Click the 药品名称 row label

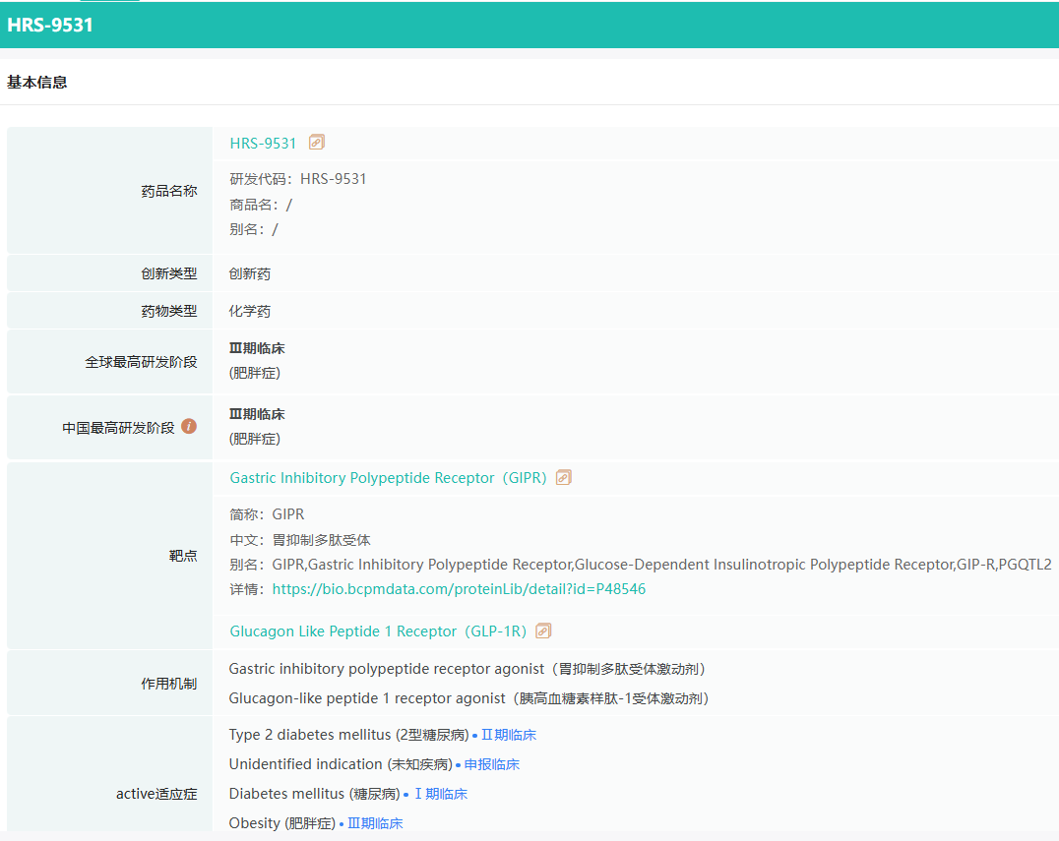point(168,191)
